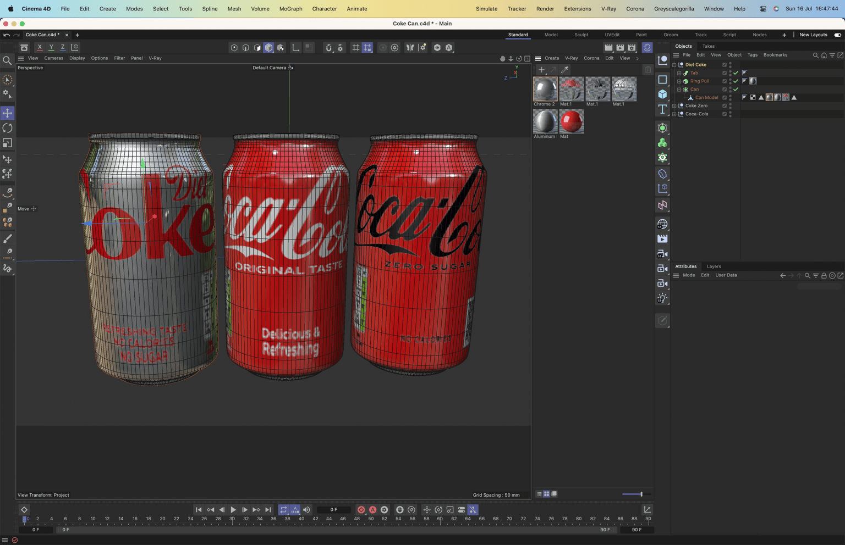Expand the Coca-Cola hierarchy

point(674,114)
